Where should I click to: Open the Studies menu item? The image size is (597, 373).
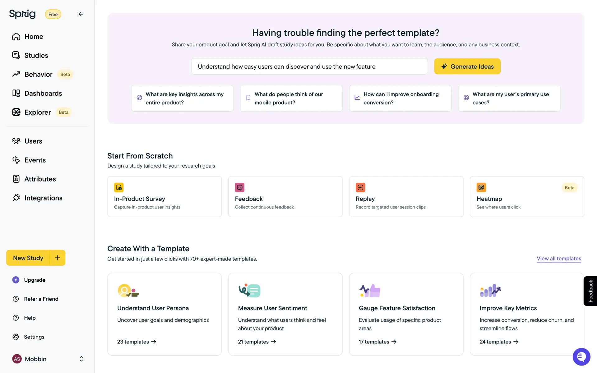[36, 55]
